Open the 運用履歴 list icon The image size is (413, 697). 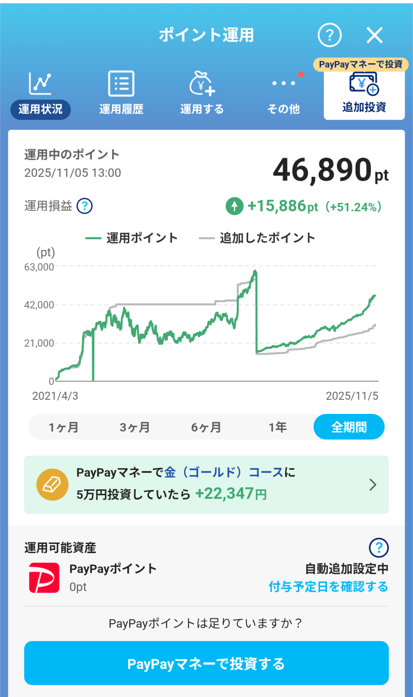pos(121,83)
